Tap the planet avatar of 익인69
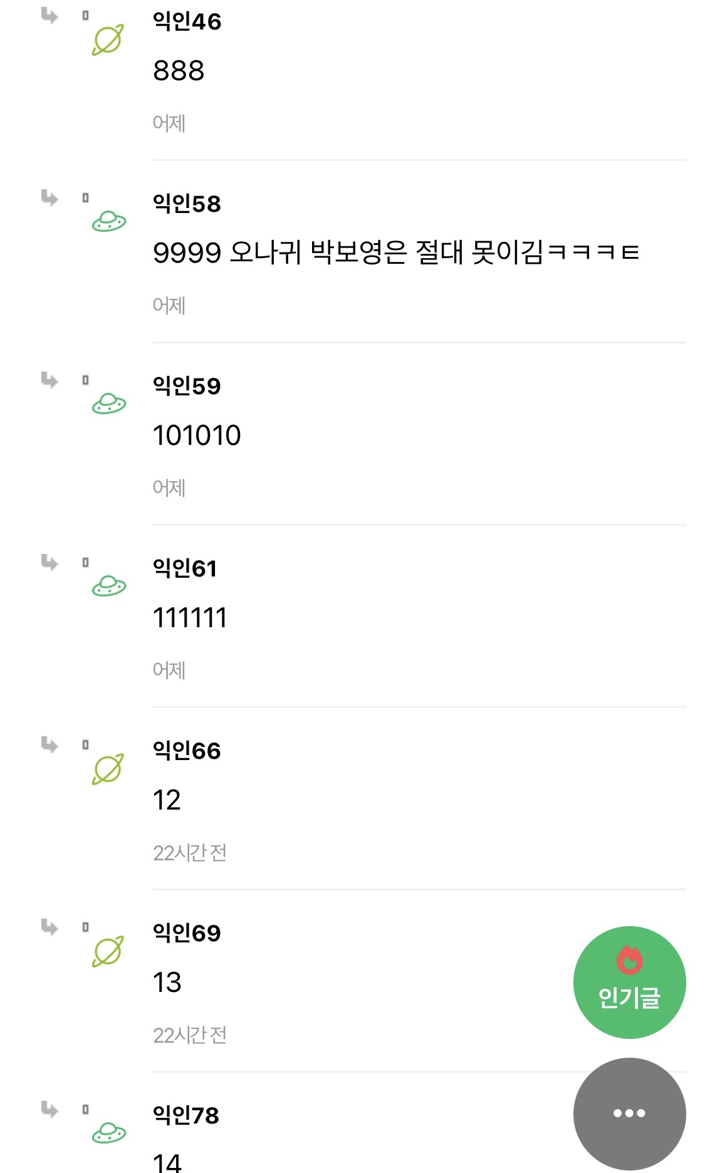Image resolution: width=705 pixels, height=1173 pixels. [x=108, y=952]
